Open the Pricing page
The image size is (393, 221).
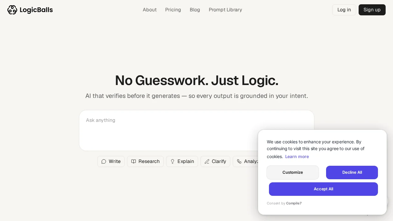pyautogui.click(x=173, y=10)
